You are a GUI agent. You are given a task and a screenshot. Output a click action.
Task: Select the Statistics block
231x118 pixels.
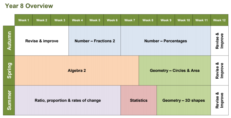click(138, 100)
